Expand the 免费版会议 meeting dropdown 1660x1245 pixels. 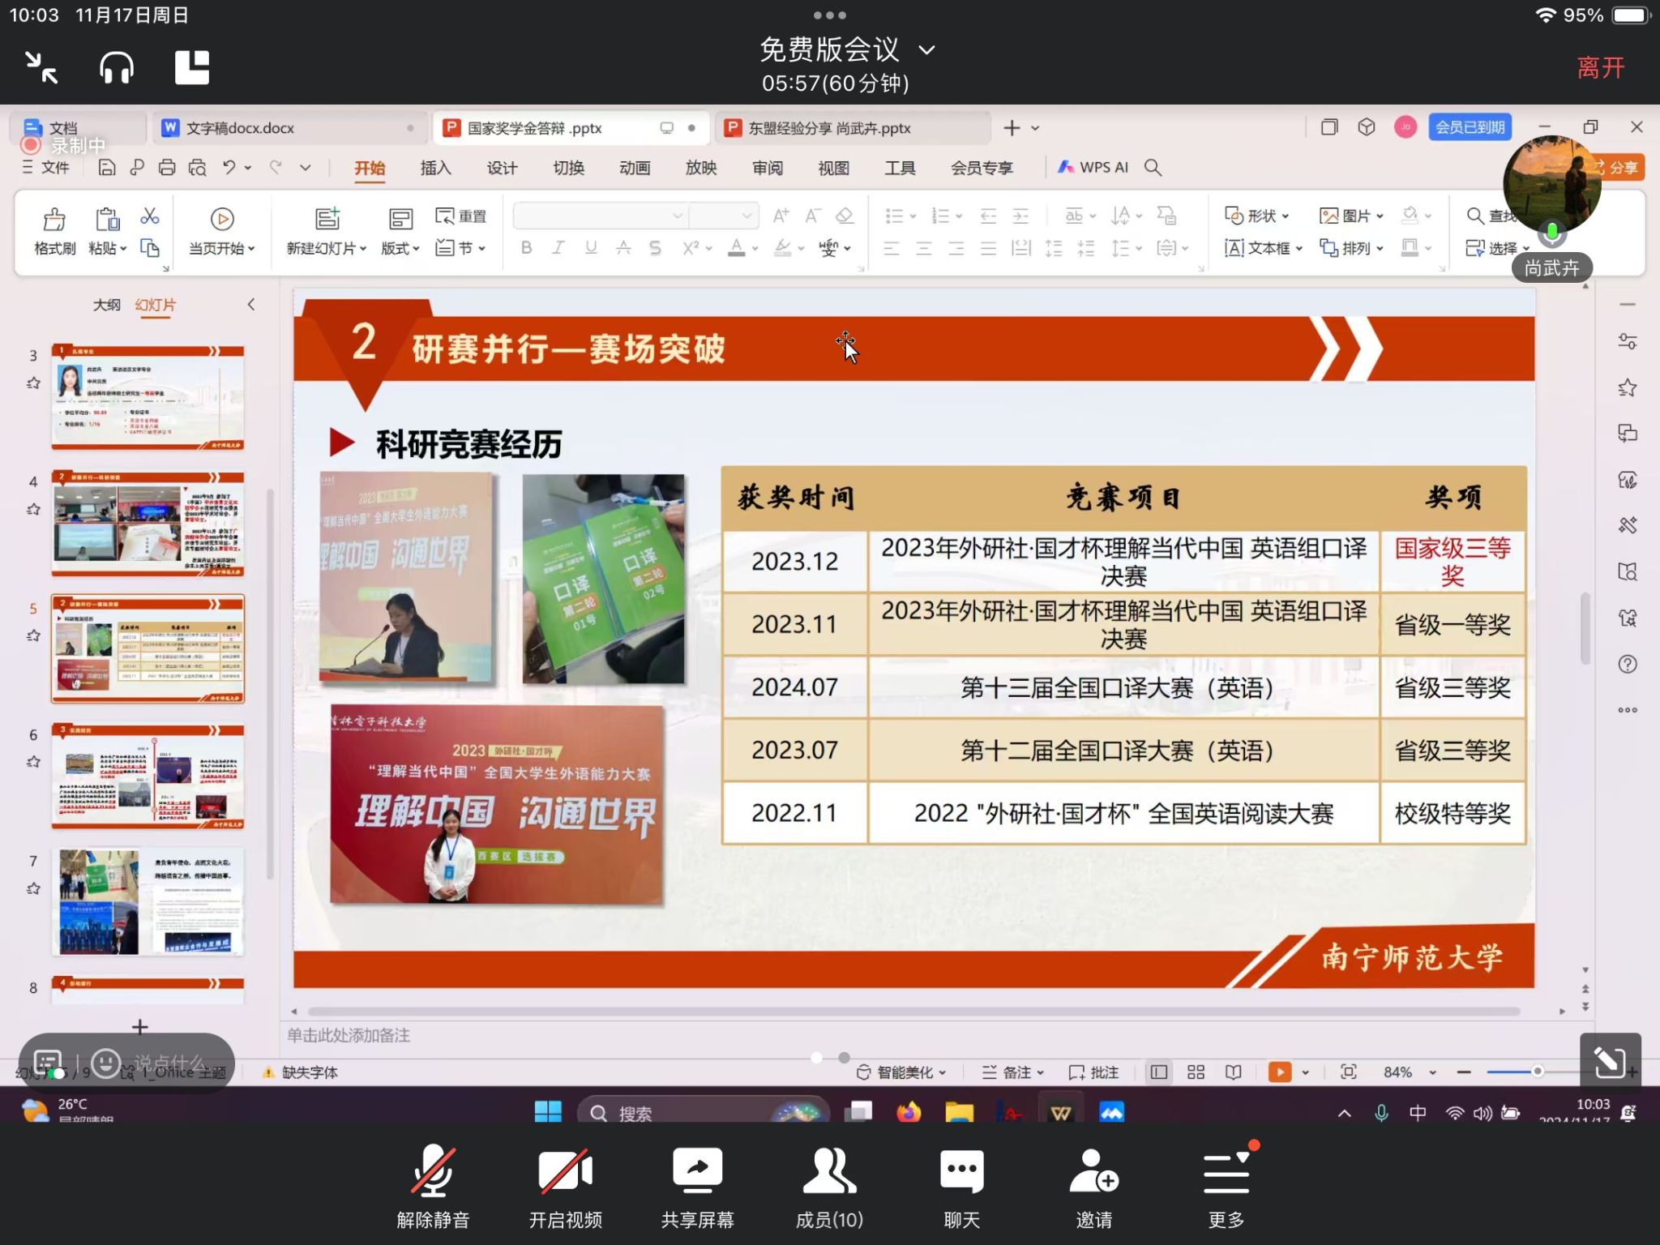pos(926,49)
